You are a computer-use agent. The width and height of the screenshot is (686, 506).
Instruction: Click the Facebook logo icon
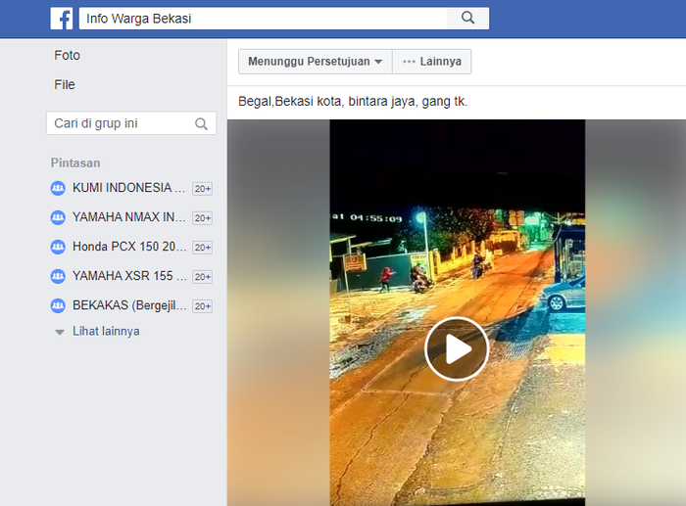[x=62, y=19]
